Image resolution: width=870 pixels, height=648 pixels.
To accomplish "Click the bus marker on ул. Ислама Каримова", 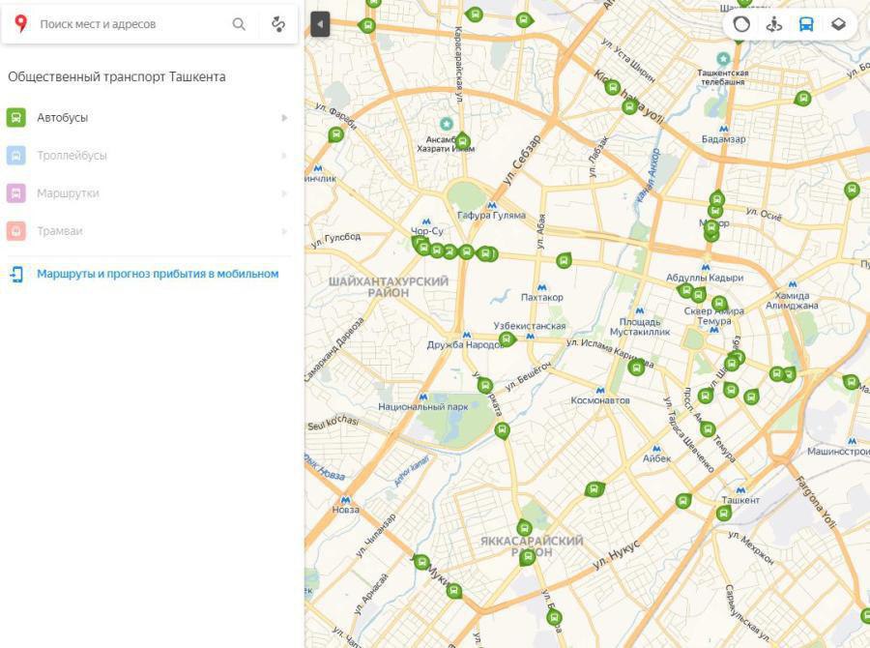I will click(636, 367).
